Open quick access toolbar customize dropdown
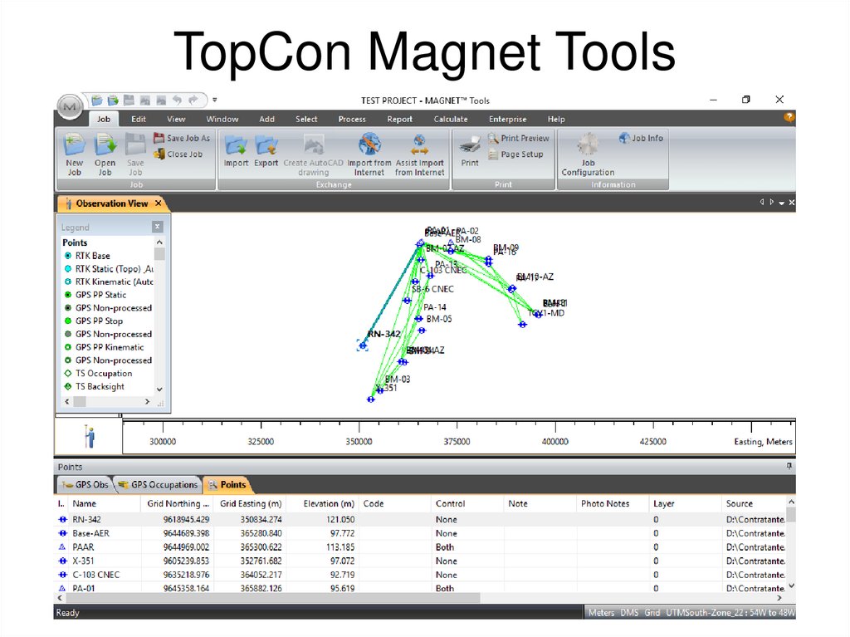Viewport: 850px width, 637px height. (215, 100)
